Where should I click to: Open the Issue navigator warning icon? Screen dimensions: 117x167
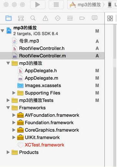click(x=45, y=18)
